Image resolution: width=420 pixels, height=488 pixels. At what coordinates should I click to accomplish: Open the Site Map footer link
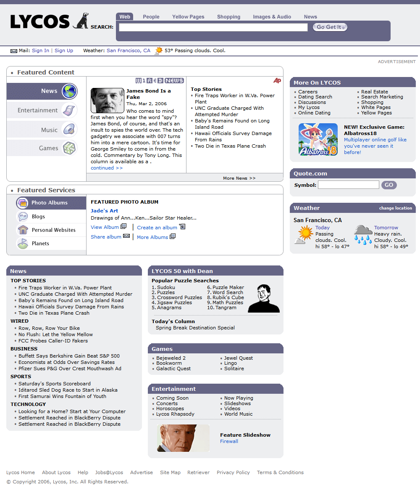[x=170, y=472]
